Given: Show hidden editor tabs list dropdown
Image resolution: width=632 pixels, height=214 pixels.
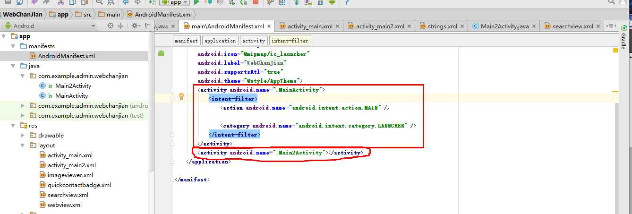Looking at the screenshot, I should (611, 26).
